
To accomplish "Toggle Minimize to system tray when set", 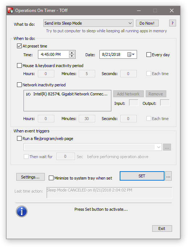I will click(x=51, y=178).
